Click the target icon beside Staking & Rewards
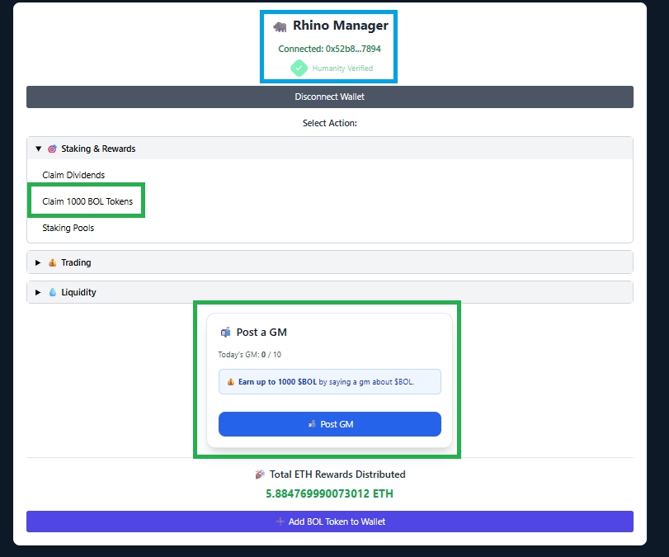The width and height of the screenshot is (669, 557). (52, 149)
